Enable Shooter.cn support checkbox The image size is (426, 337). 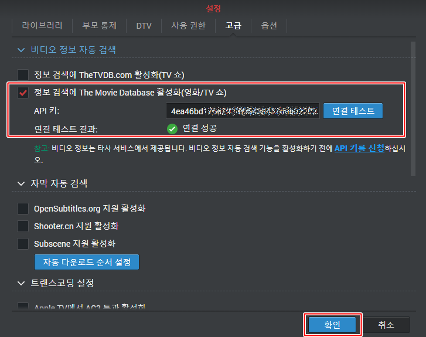click(x=23, y=226)
